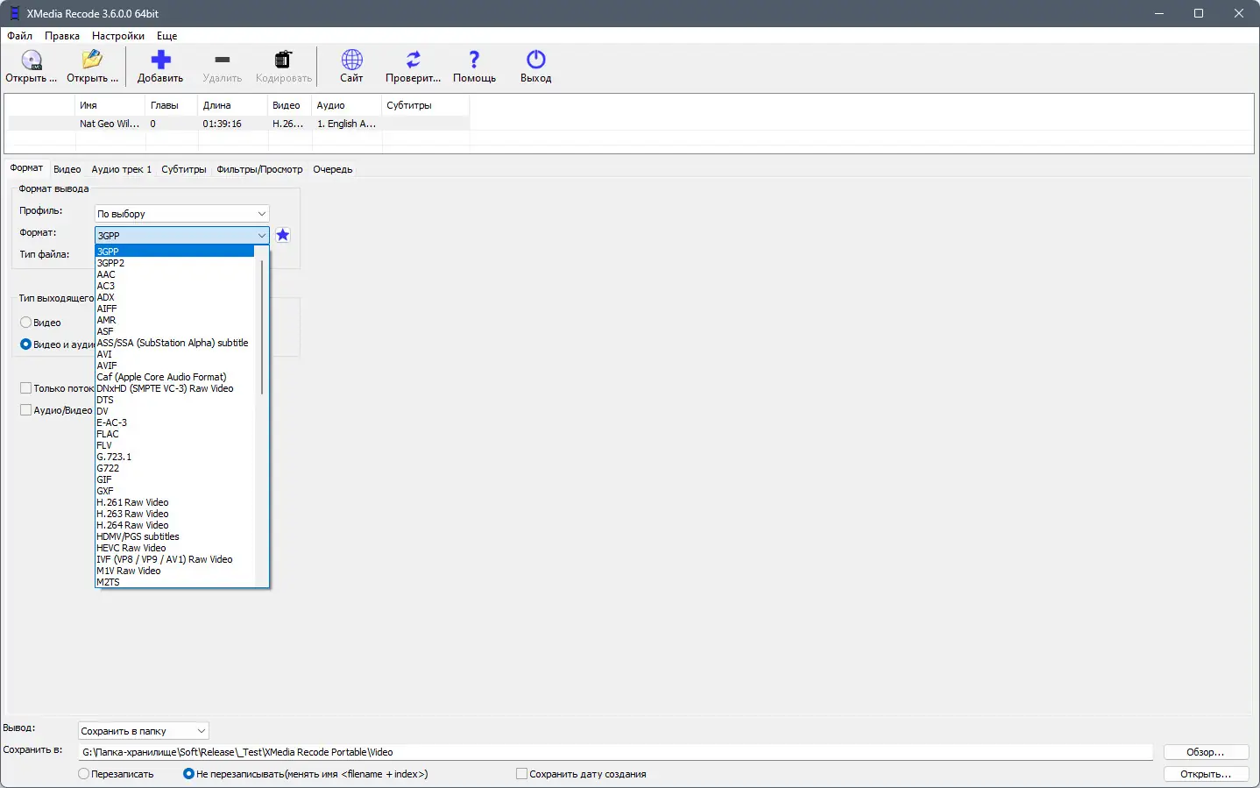Open Помощь question mark icon
1260x788 pixels.
(x=474, y=60)
